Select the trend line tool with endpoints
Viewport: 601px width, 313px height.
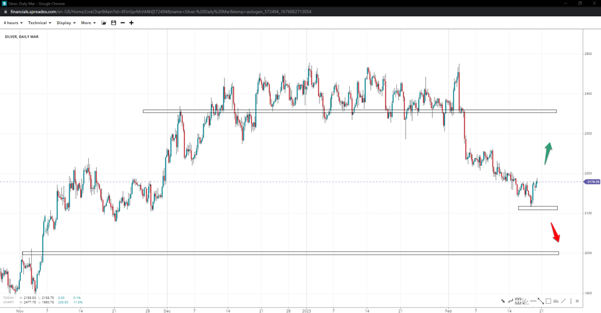point(541,301)
